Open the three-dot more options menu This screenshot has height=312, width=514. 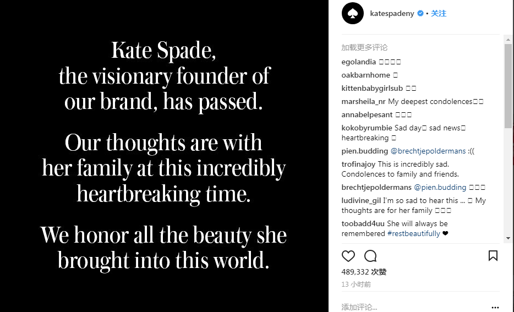(495, 308)
